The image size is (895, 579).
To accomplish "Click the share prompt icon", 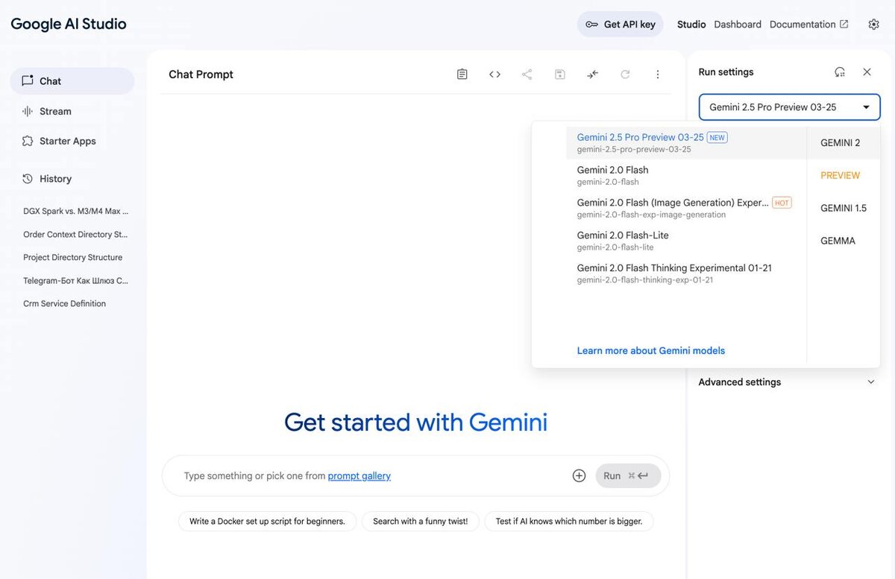I will click(x=527, y=75).
